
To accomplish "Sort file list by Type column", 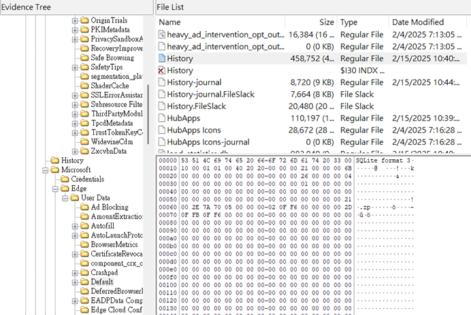I will tap(363, 22).
